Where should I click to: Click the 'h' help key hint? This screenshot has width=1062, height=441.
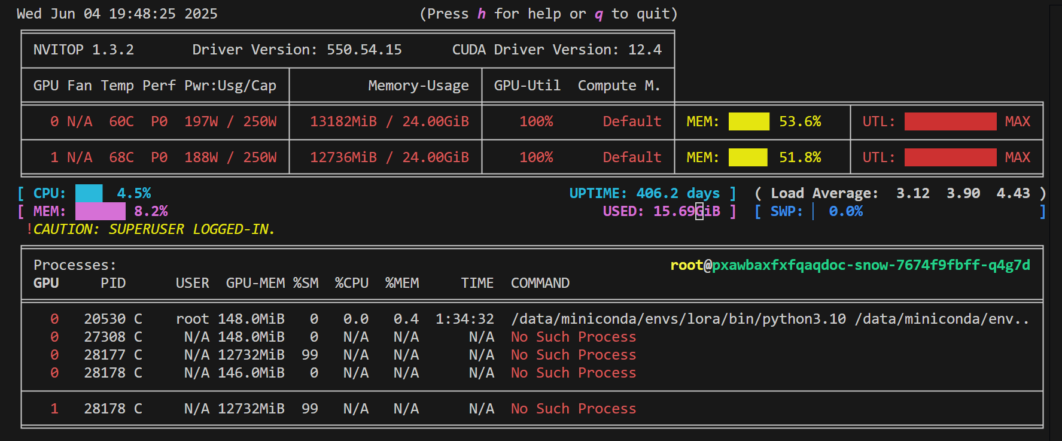click(481, 14)
